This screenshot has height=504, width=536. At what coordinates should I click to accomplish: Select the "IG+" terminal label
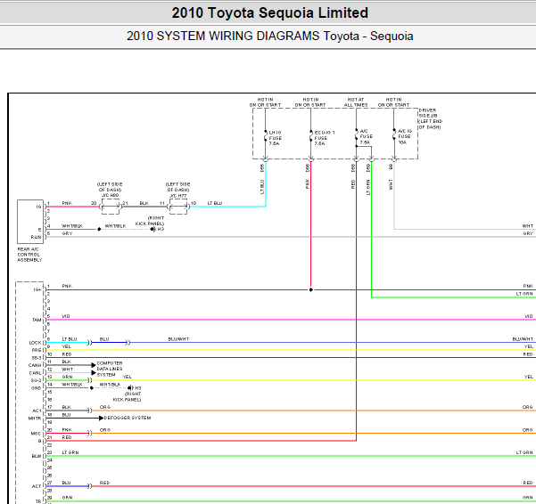(x=37, y=289)
